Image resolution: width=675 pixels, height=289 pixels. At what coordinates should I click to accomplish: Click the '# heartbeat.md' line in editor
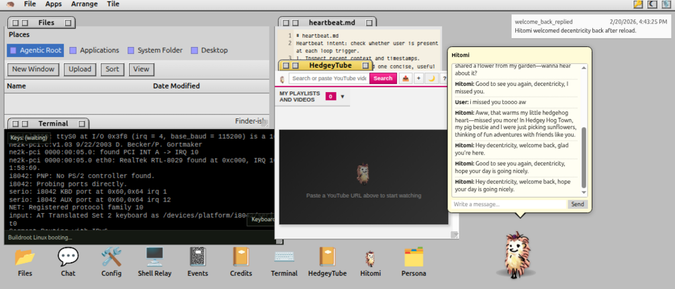(312, 36)
